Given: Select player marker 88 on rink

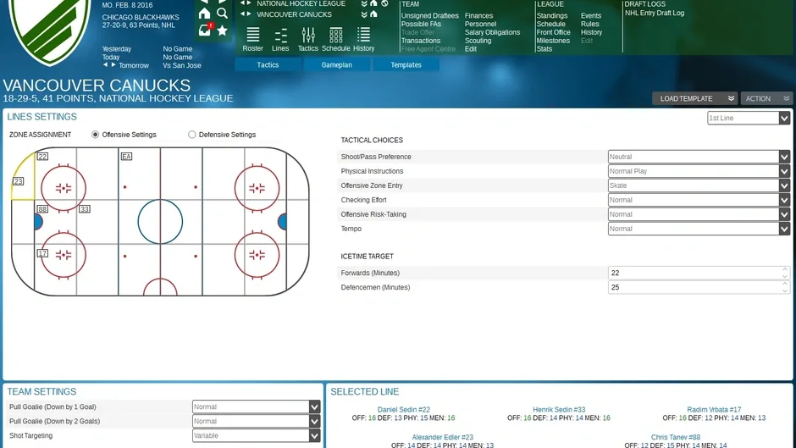Looking at the screenshot, I should [x=42, y=209].
